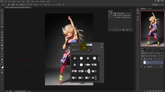Click the foreground color swatch
This screenshot has height=92, width=165.
click(1, 66)
